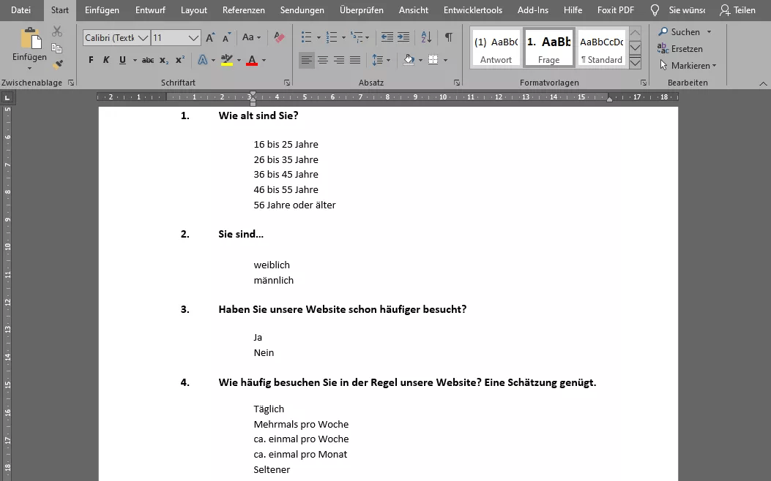This screenshot has height=481, width=771.
Task: Grow font size with enlarge-A icon
Action: [210, 37]
